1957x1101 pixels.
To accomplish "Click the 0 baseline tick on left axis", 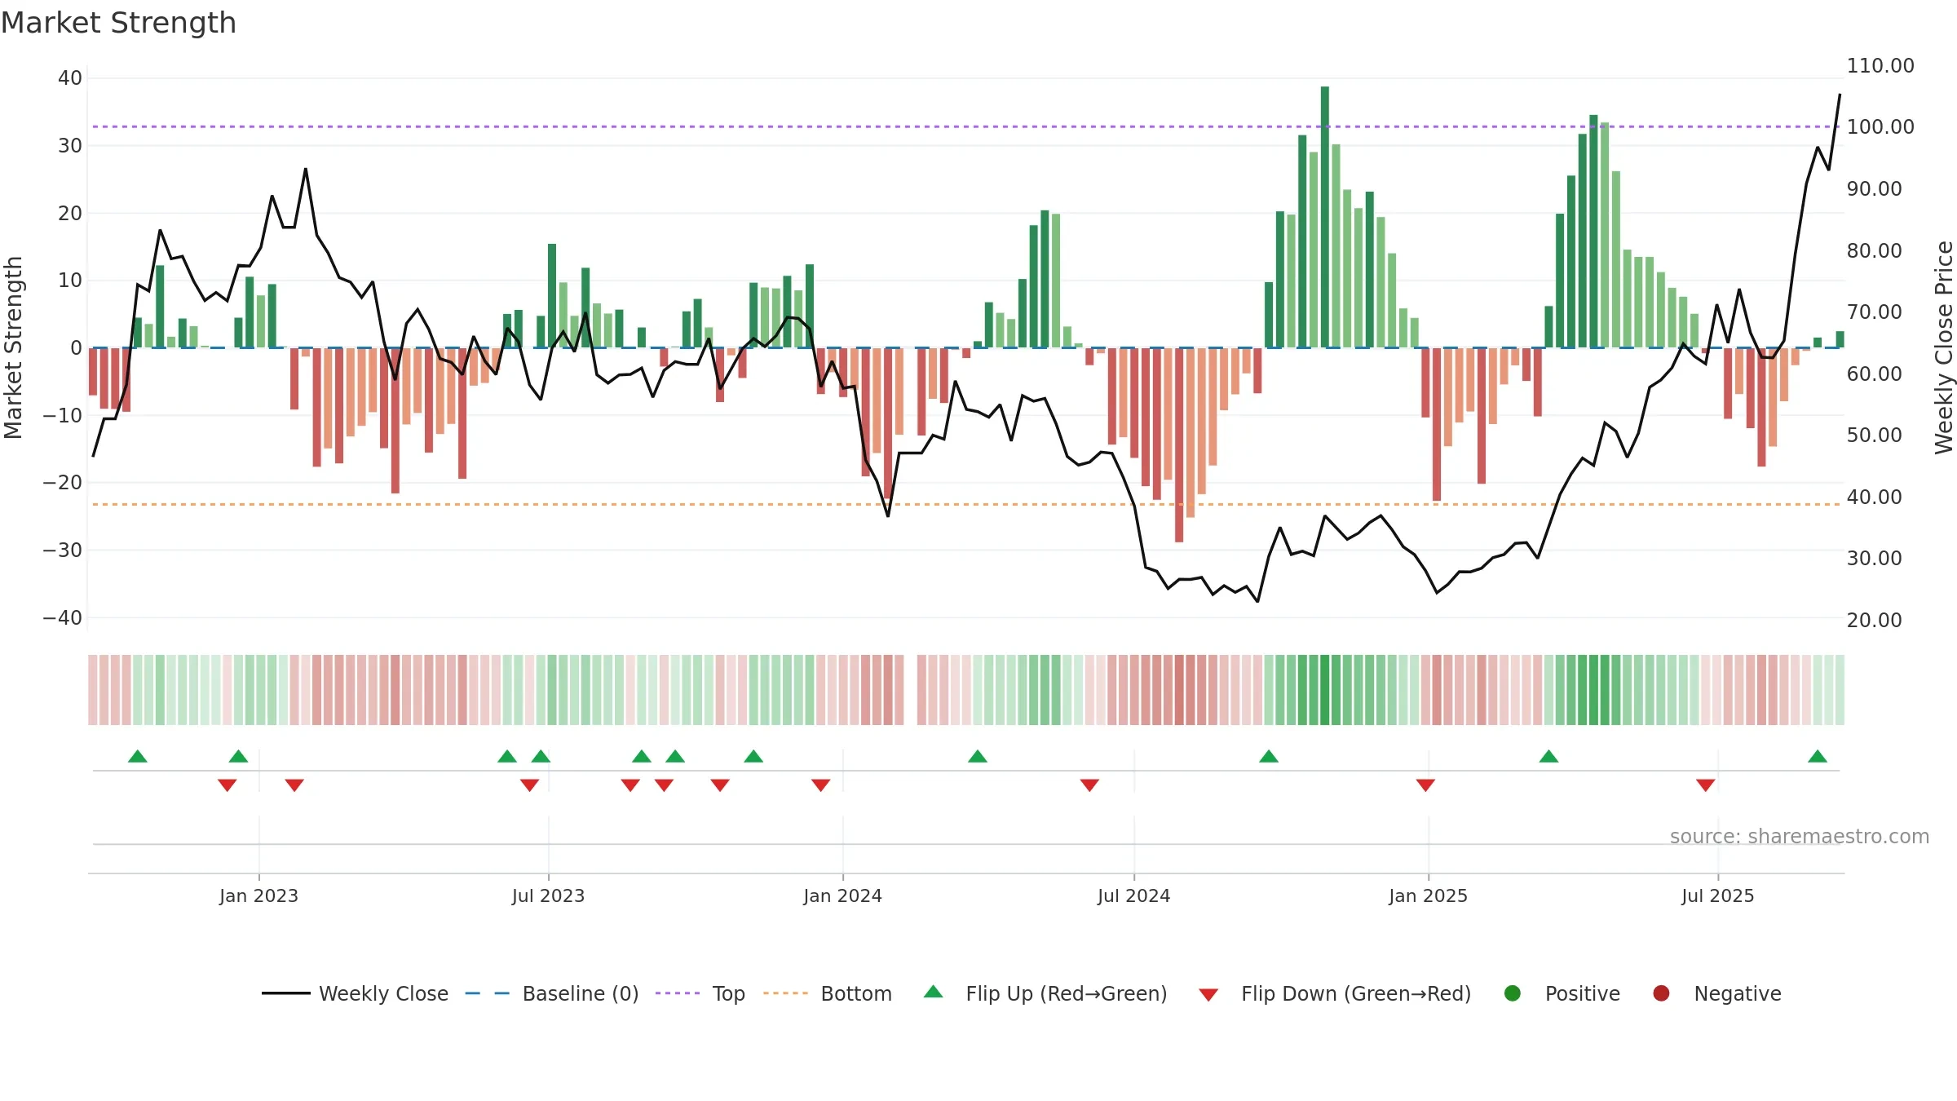I will [76, 348].
